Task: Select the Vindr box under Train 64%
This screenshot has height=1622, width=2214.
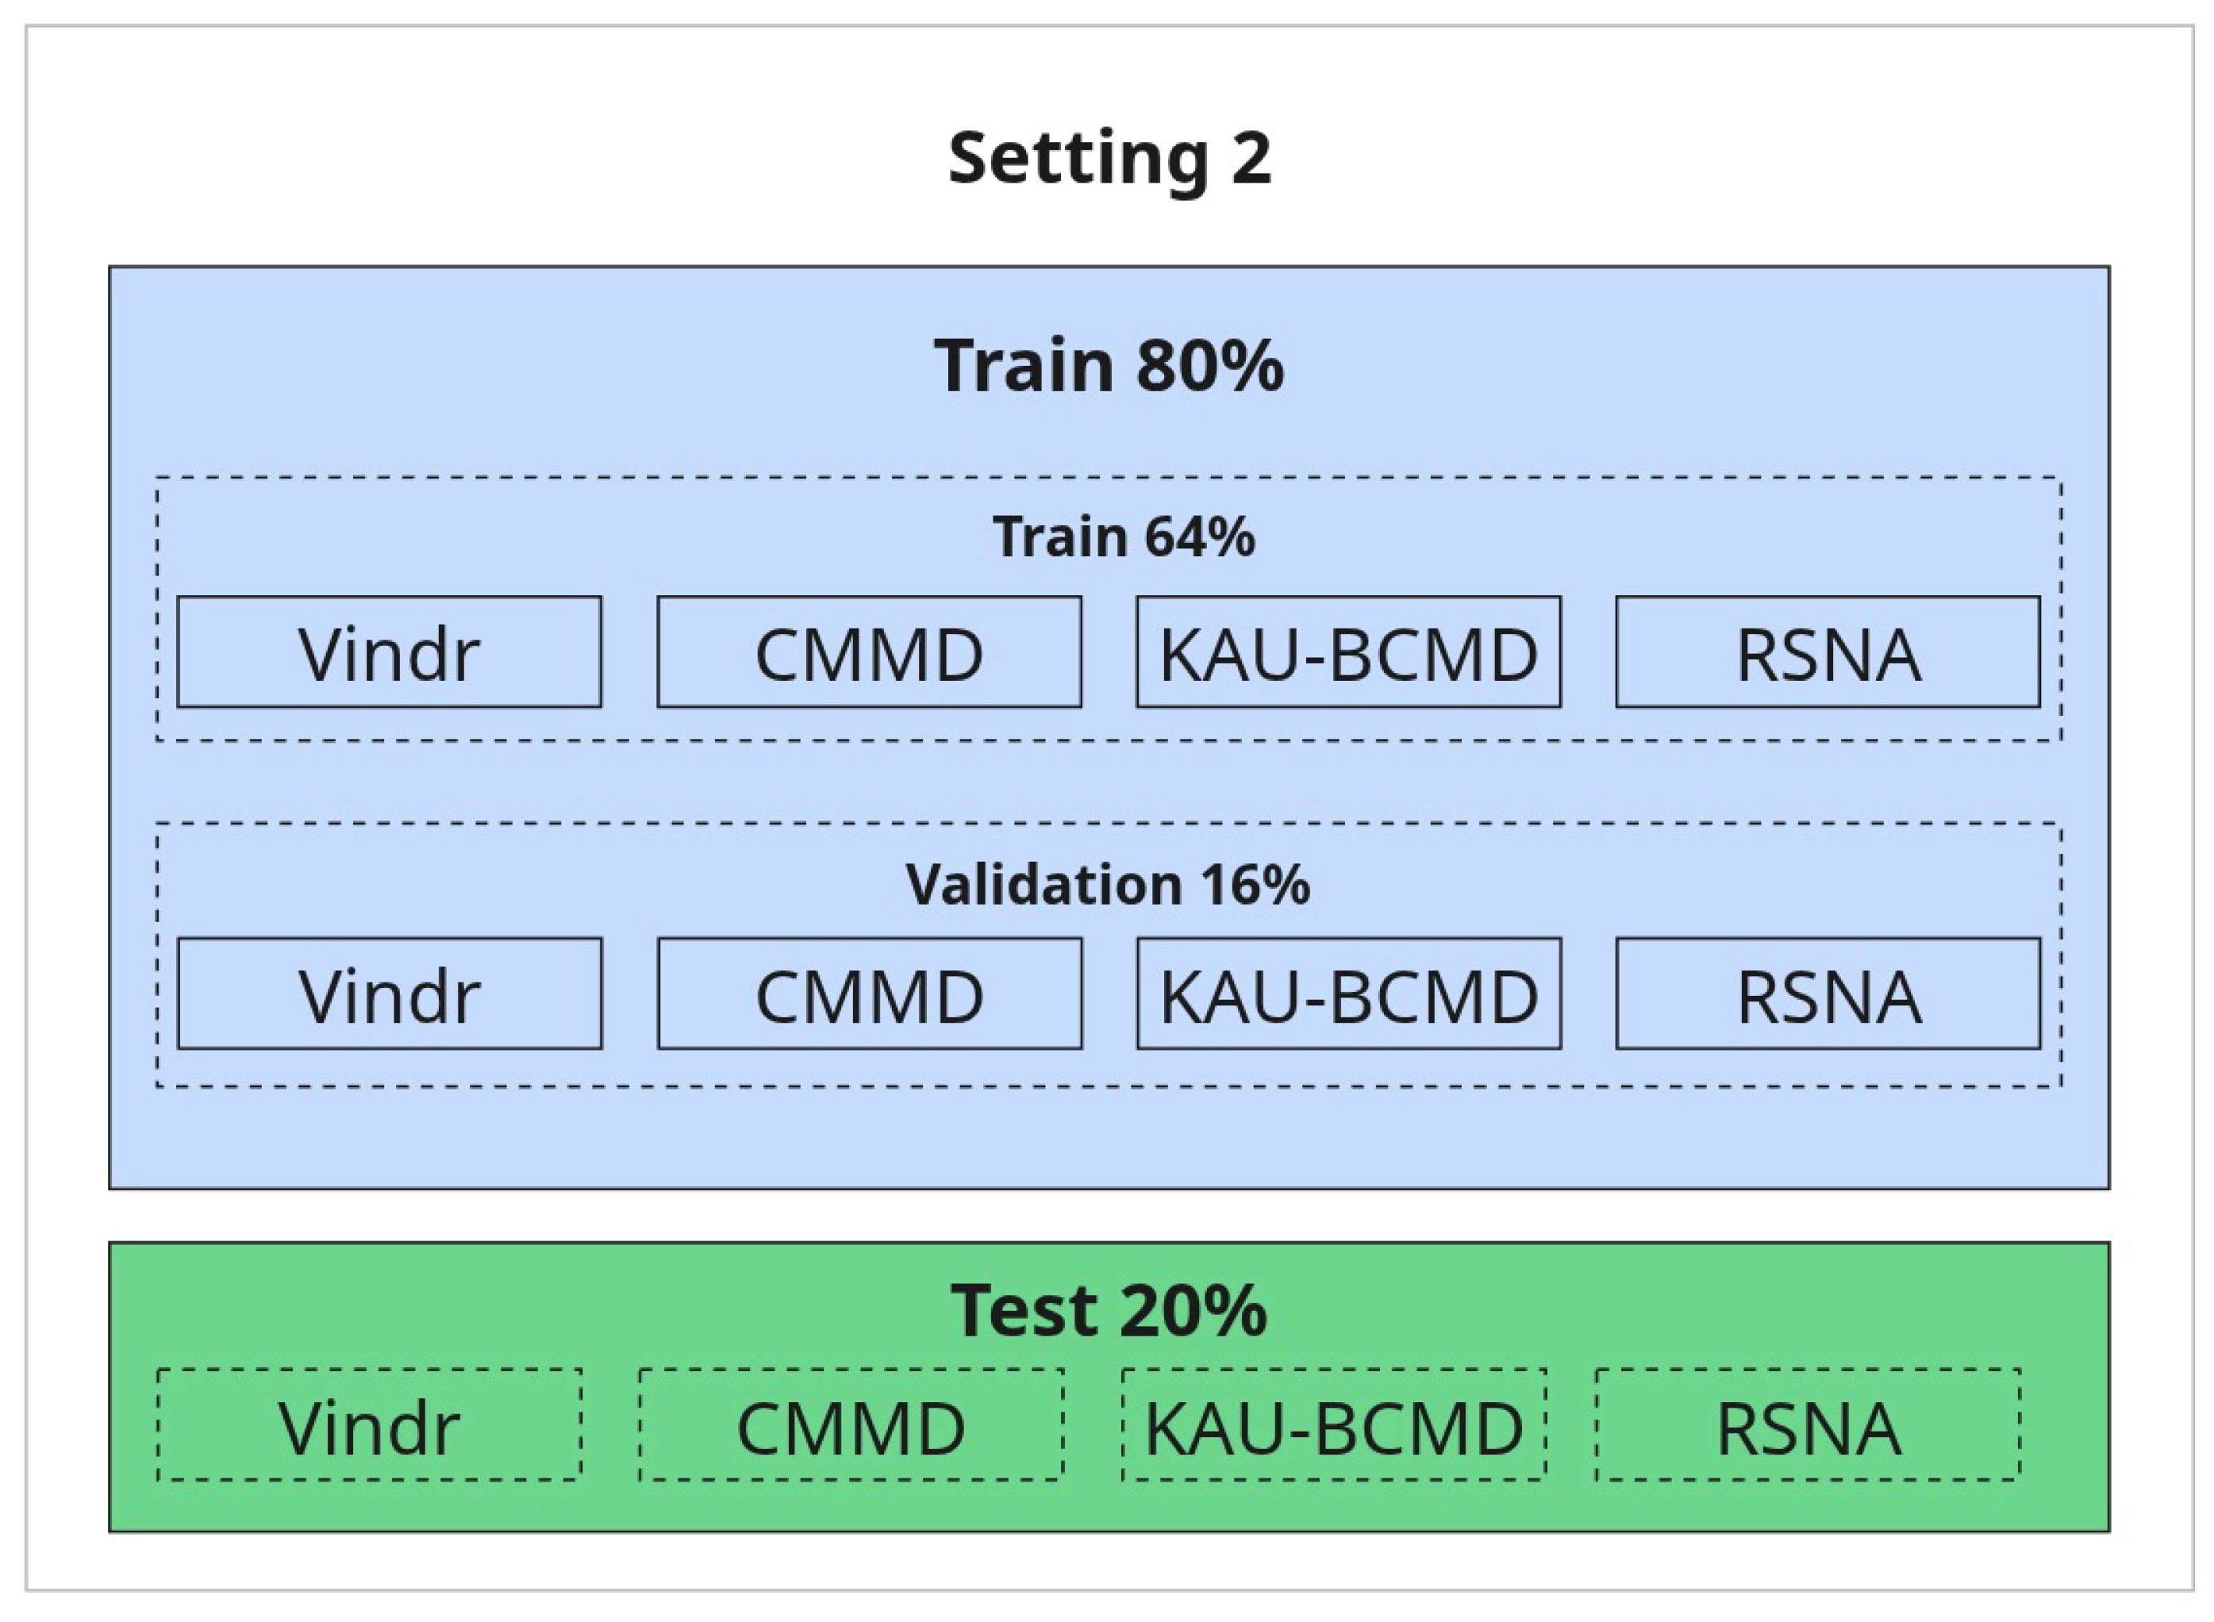Action: (389, 652)
